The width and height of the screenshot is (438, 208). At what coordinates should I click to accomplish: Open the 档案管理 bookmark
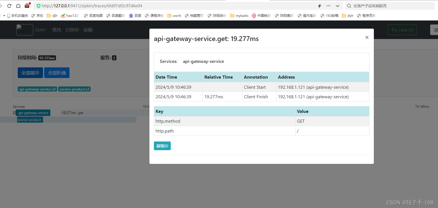[194, 16]
